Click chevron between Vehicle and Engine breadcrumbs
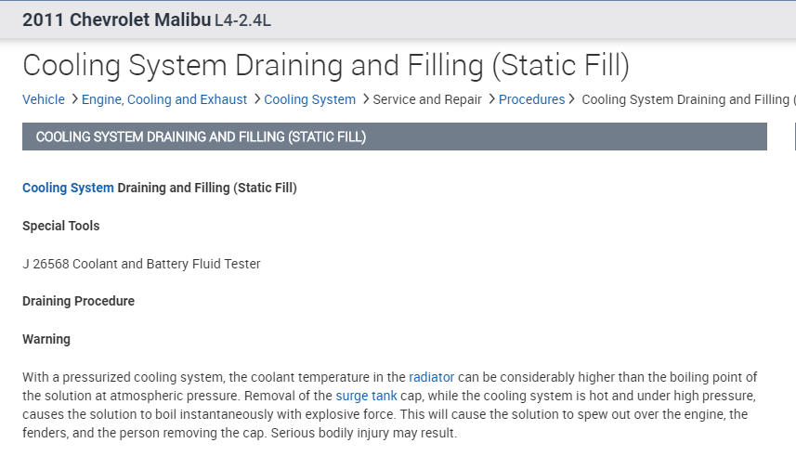 pyautogui.click(x=74, y=99)
